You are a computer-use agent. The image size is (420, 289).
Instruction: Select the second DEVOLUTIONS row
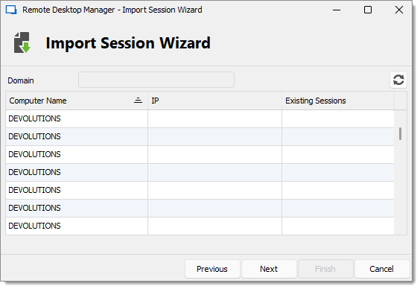point(200,136)
